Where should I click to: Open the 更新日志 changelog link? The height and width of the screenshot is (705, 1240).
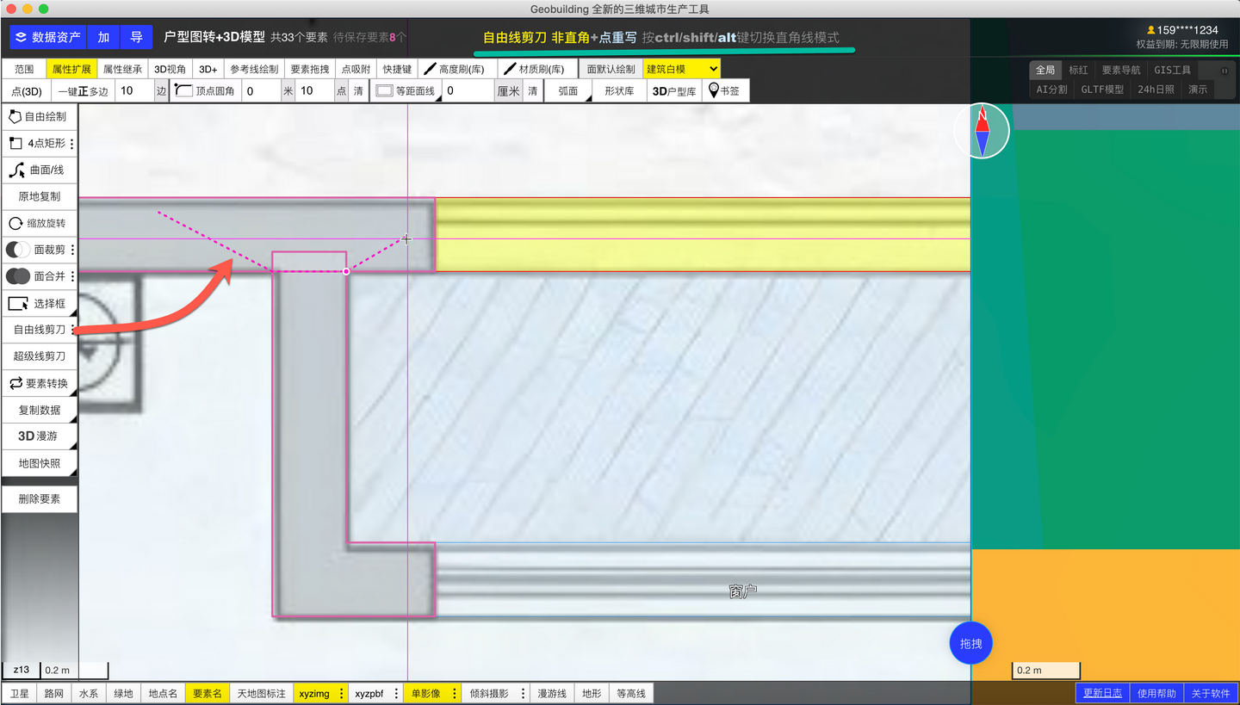click(1102, 693)
